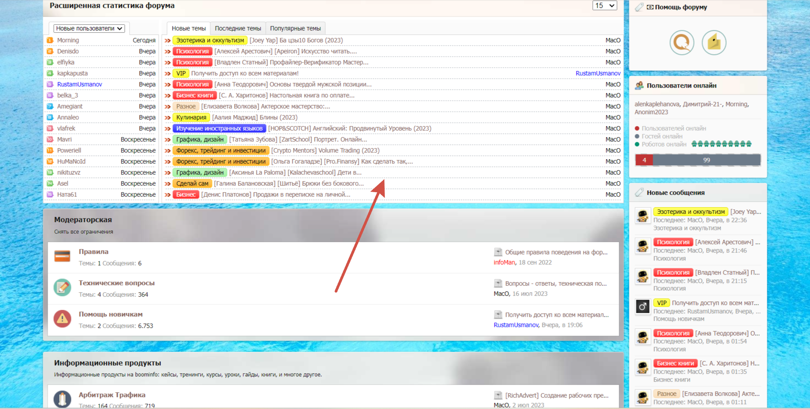
Task: Open infoMan user link under Правила
Action: (x=504, y=262)
